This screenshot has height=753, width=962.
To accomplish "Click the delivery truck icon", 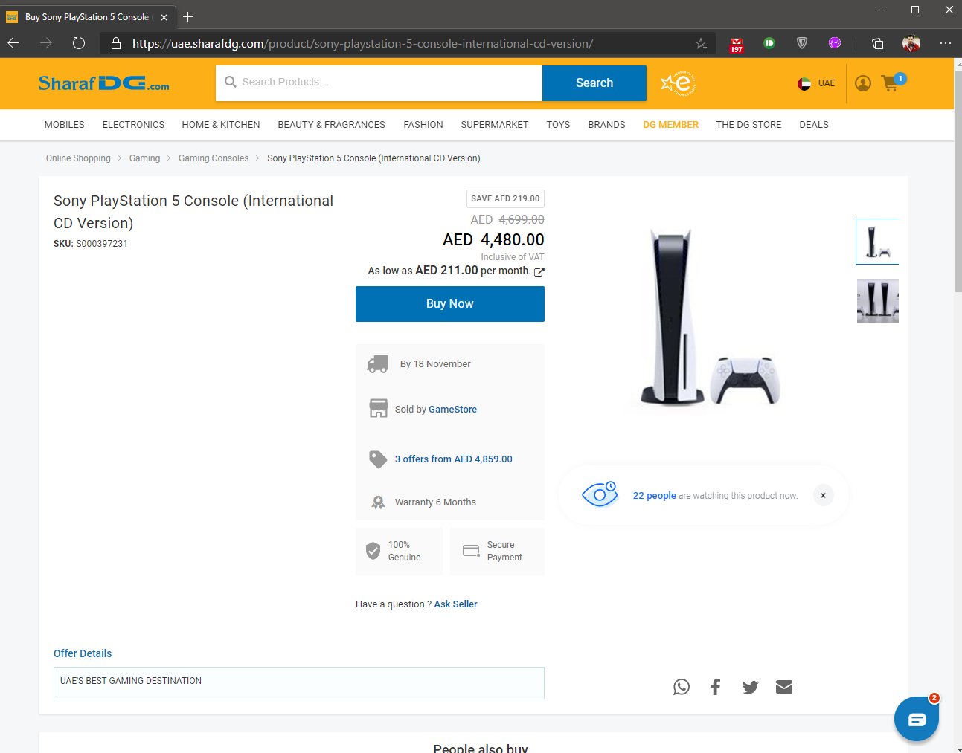I will pos(378,364).
